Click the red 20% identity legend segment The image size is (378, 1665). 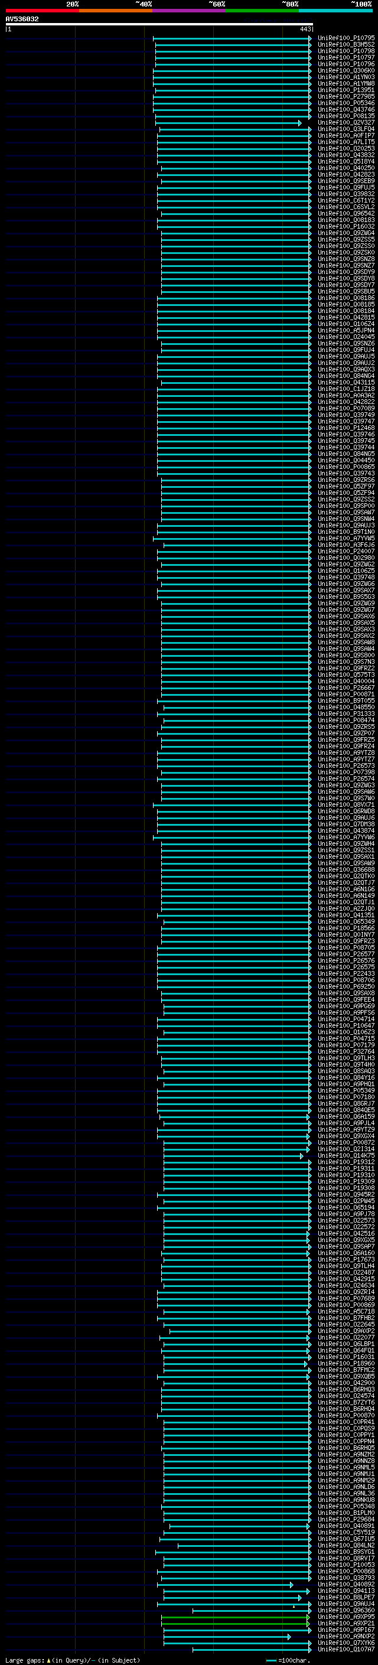point(42,11)
